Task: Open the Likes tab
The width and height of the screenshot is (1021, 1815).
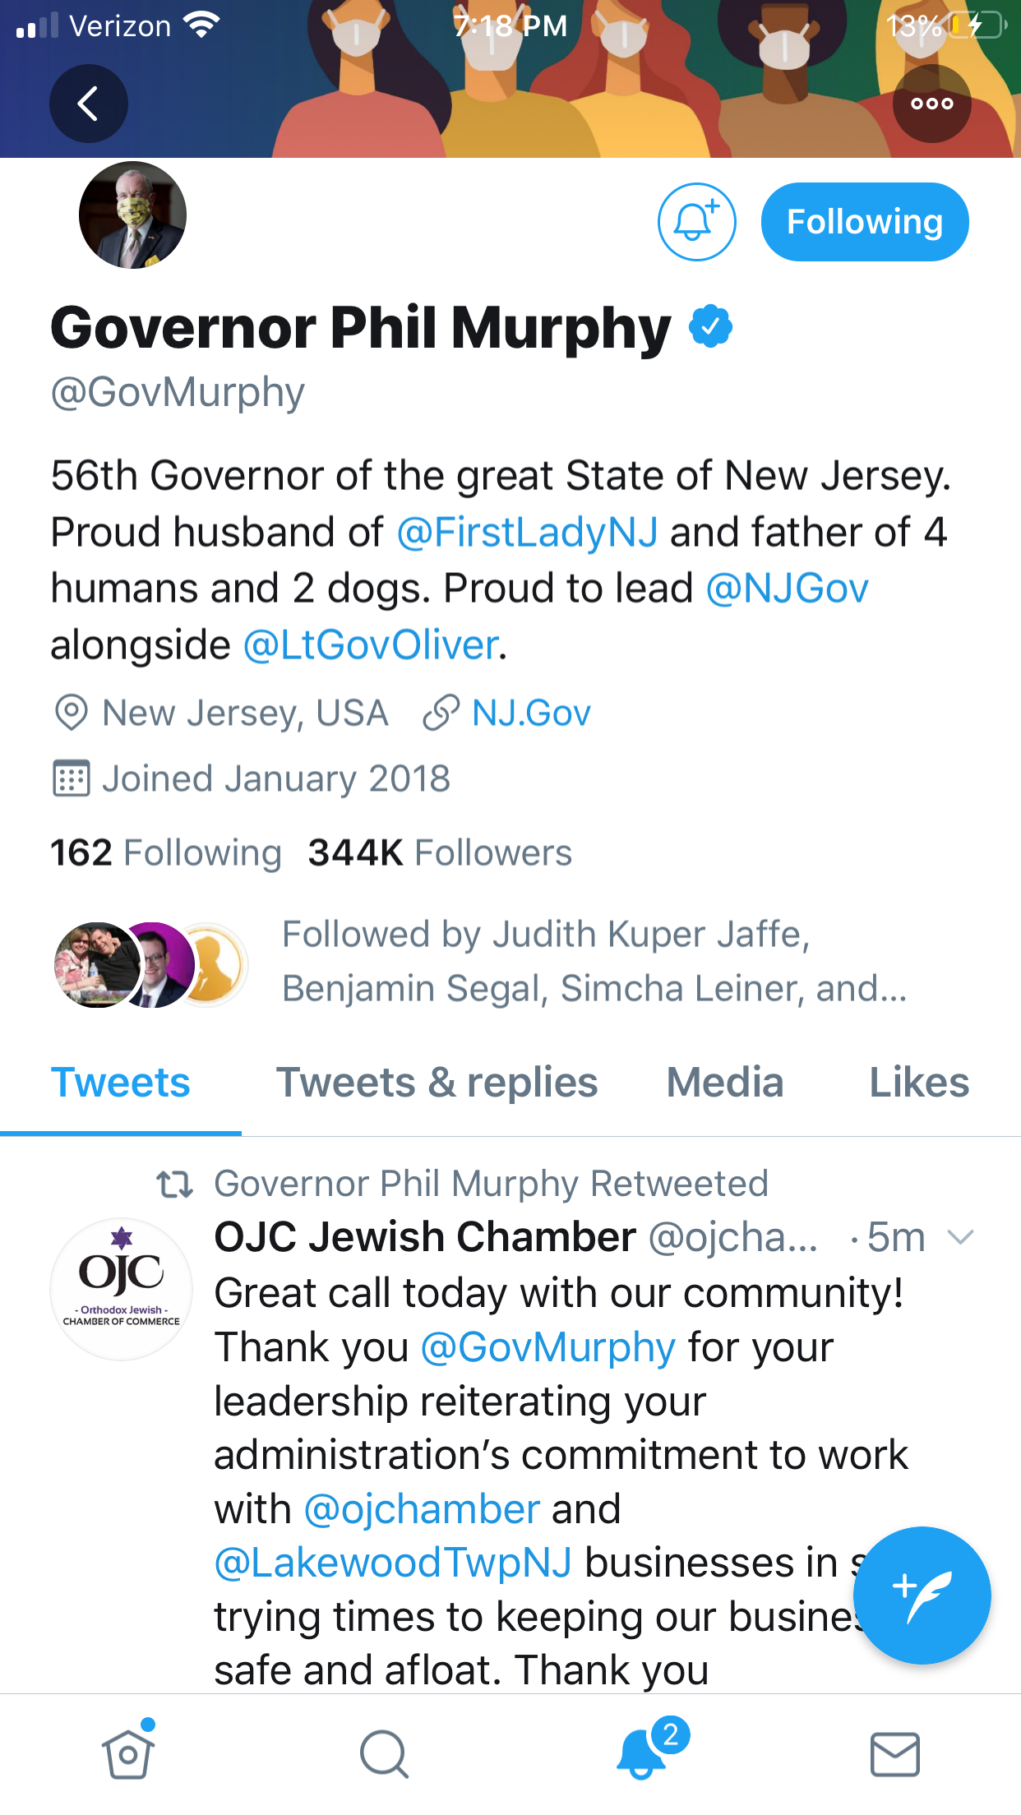Action: coord(919,1083)
